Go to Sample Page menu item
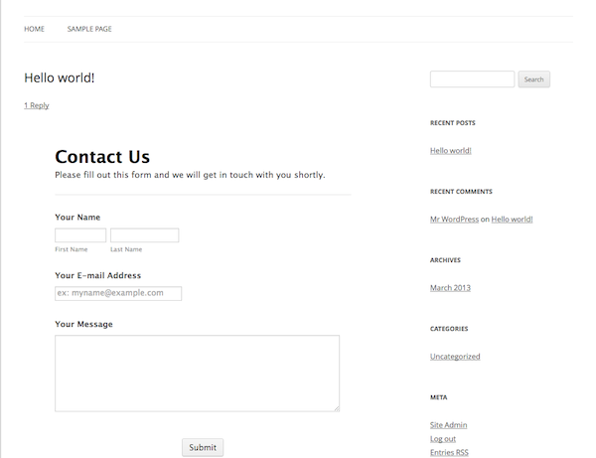 (89, 29)
